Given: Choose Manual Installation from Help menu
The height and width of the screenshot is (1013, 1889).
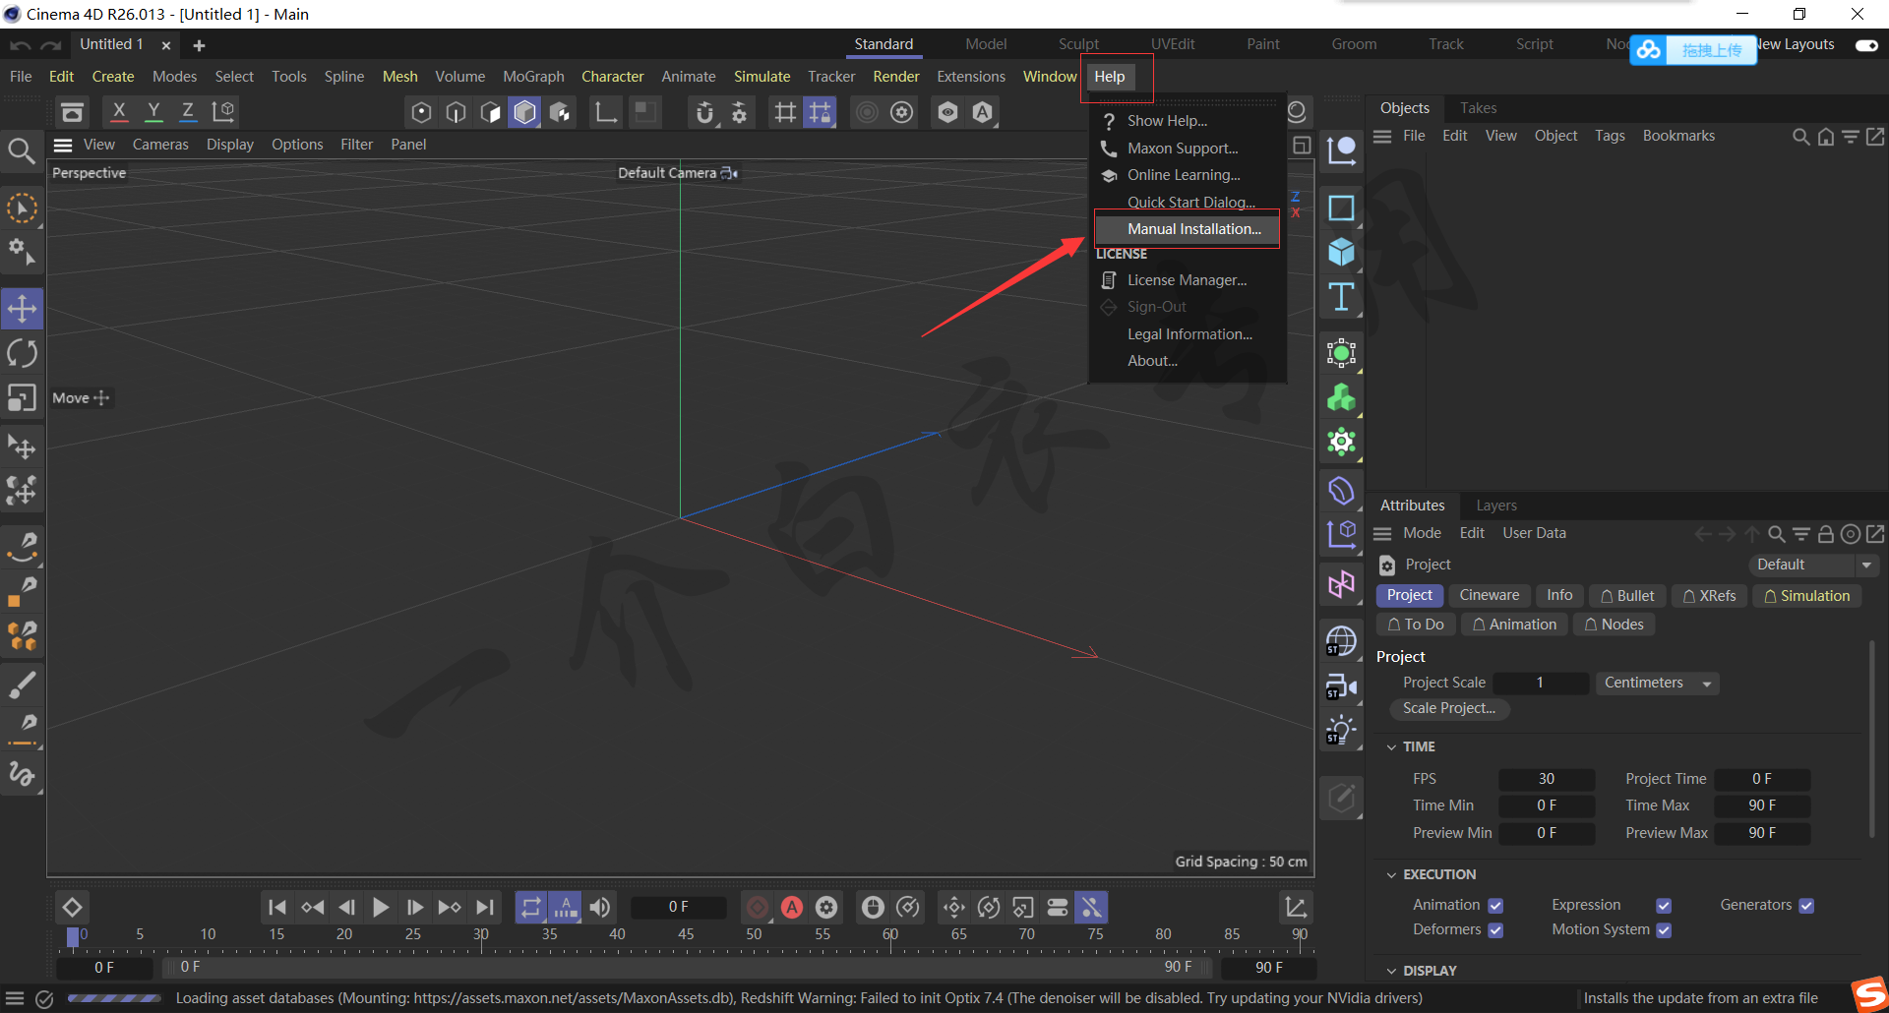Looking at the screenshot, I should (x=1193, y=229).
